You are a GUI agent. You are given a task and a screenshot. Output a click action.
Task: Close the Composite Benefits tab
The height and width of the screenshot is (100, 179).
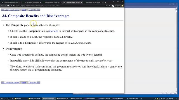[x=81, y=2]
